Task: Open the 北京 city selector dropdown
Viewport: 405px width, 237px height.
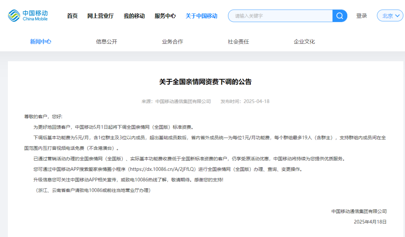Action: pos(390,16)
